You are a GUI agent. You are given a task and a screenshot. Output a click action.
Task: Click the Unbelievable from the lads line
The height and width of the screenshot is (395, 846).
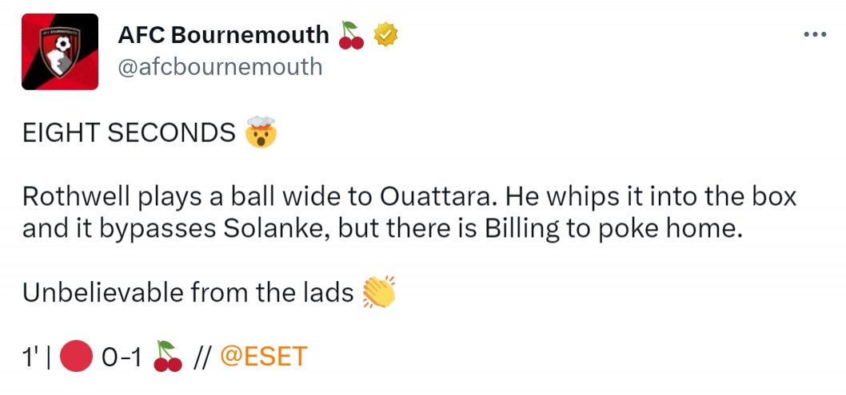[x=188, y=293]
